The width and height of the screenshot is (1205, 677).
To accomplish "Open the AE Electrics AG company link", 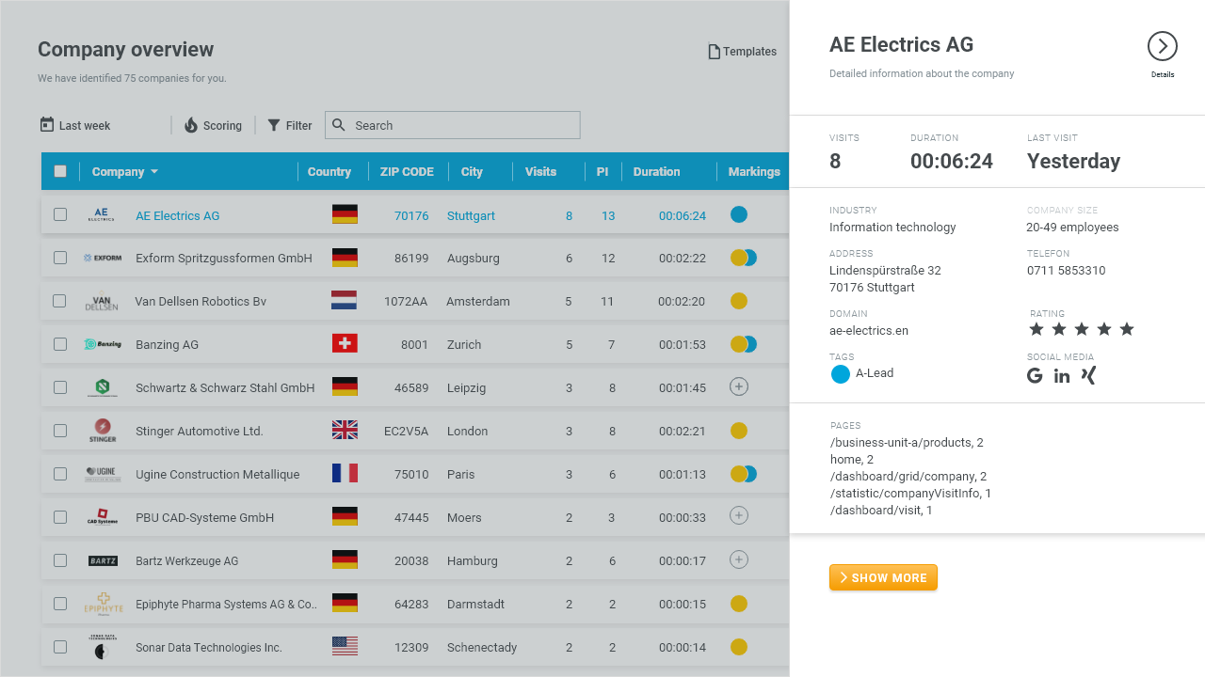I will coord(177,215).
